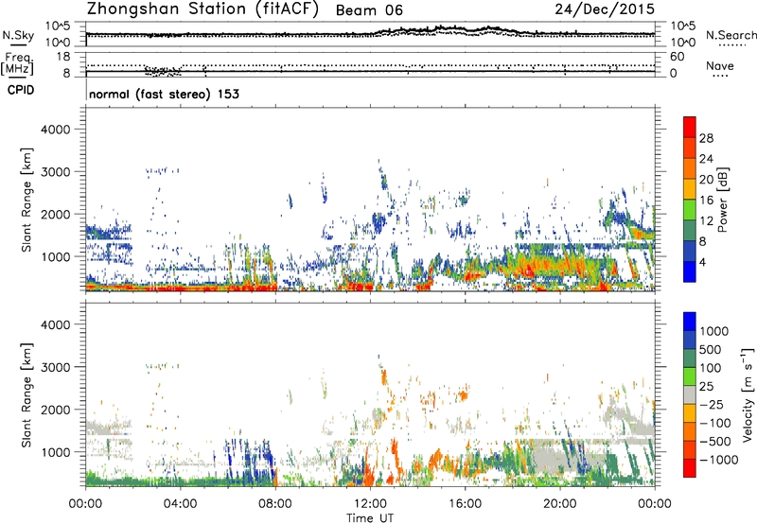The height and width of the screenshot is (524, 757).
Task: Click the 'Beam 06' label
Action: pos(369,10)
